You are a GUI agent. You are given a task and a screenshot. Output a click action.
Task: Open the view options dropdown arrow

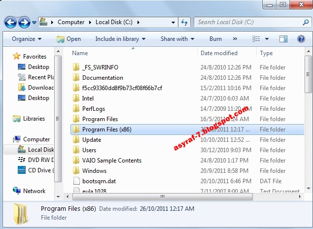[267, 39]
